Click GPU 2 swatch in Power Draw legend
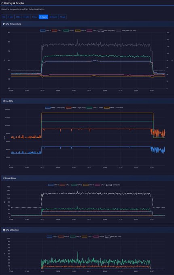 pyautogui.click(x=74, y=185)
